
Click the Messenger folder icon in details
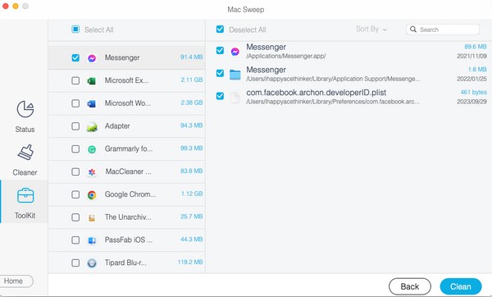click(x=235, y=75)
